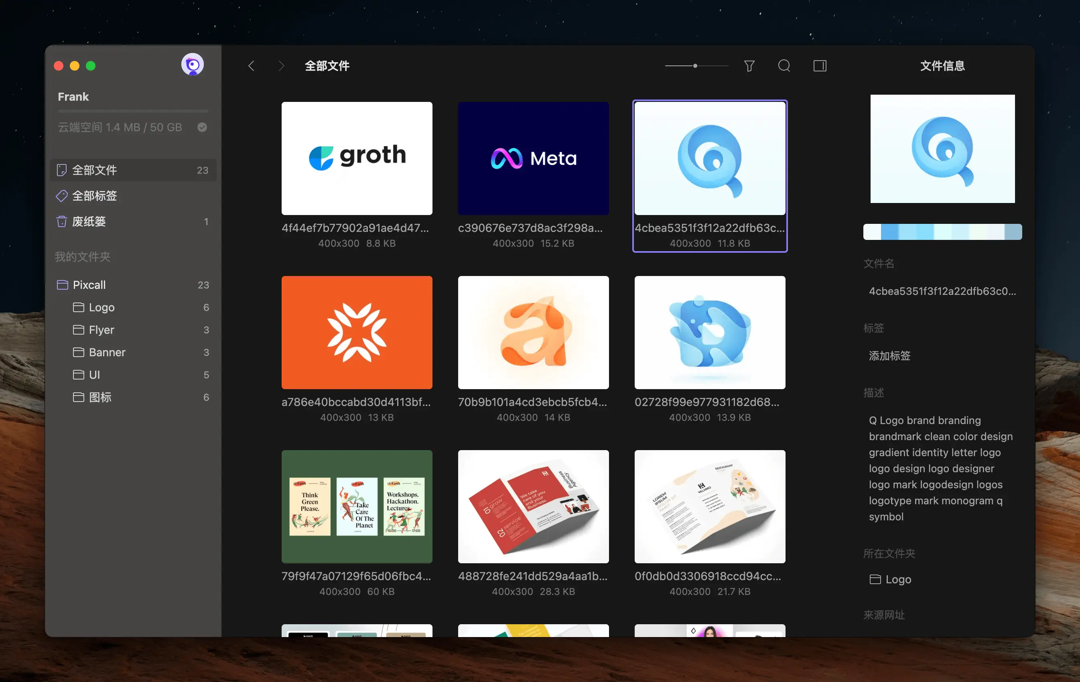Open the Logo subfolder in sidebar
Image resolution: width=1080 pixels, height=682 pixels.
click(133, 307)
